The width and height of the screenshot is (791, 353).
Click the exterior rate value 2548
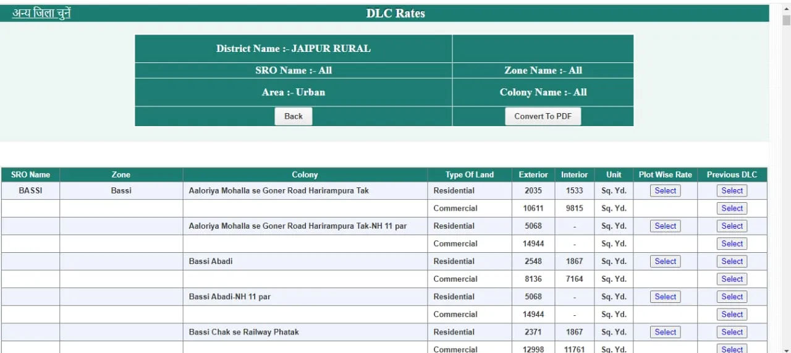point(533,262)
